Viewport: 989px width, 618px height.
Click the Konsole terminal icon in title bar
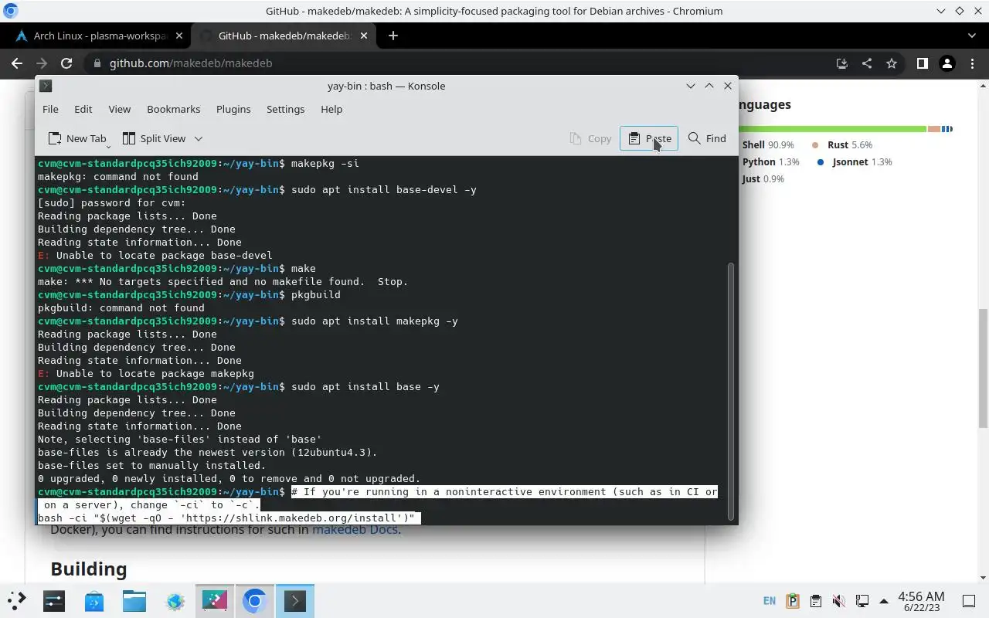pos(46,86)
